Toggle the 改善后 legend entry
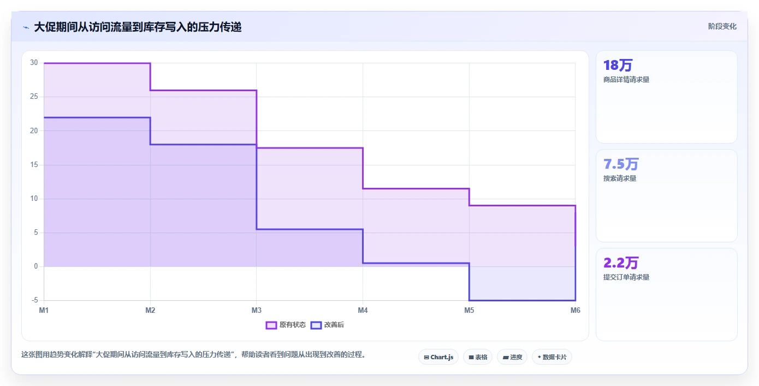759x386 pixels. [327, 325]
